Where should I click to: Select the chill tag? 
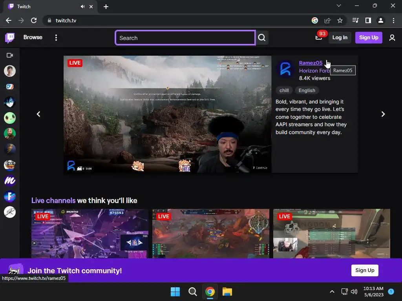pyautogui.click(x=284, y=91)
